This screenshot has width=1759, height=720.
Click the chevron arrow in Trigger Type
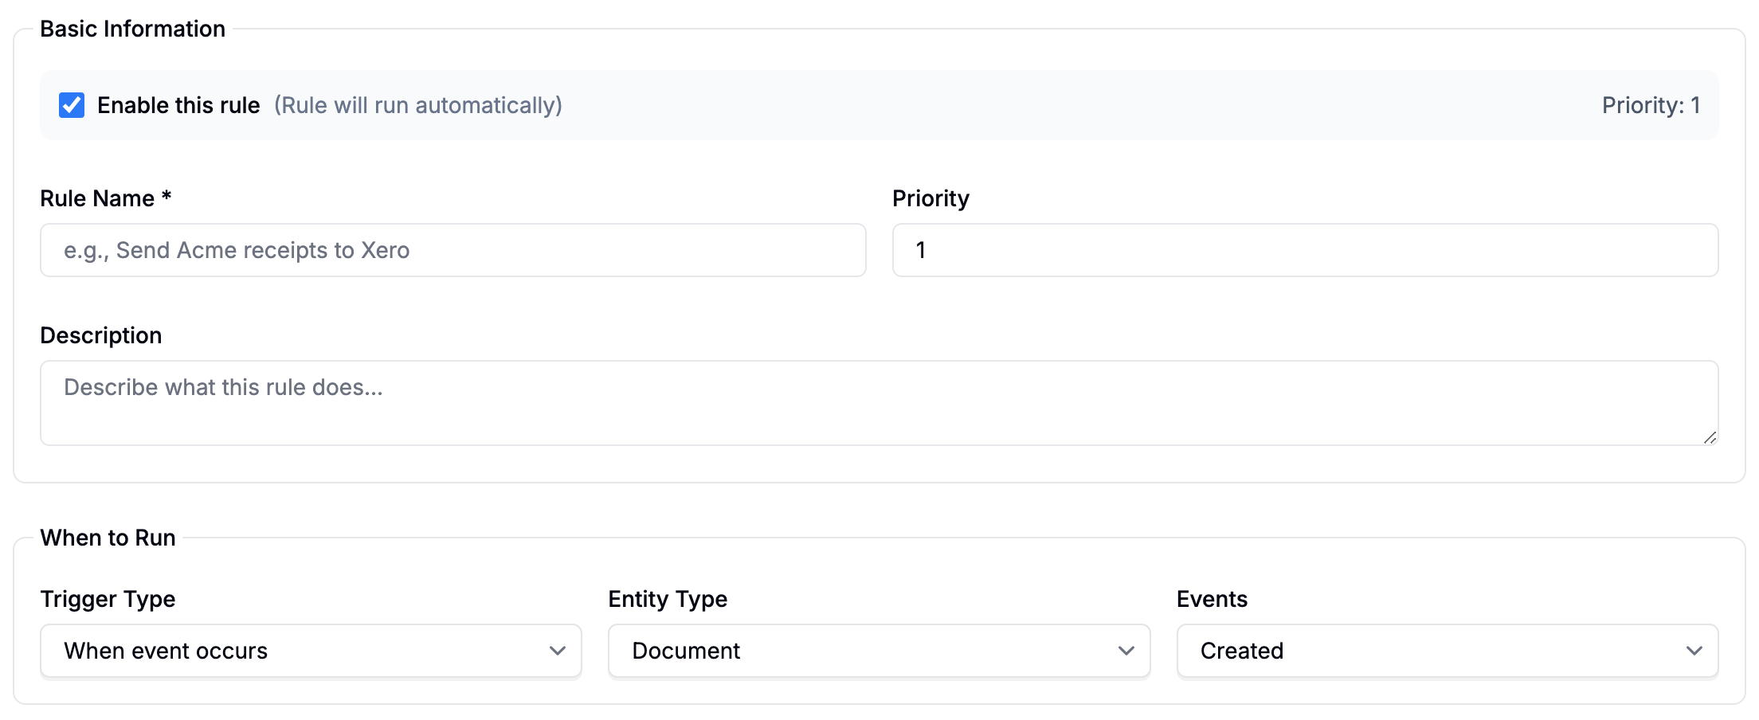(558, 651)
